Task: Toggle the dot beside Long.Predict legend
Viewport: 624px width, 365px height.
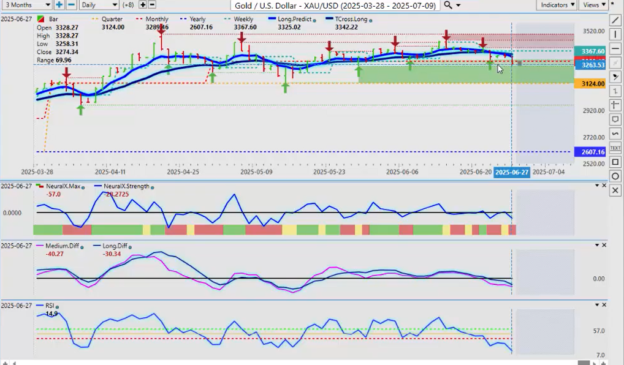Action: 314,20
